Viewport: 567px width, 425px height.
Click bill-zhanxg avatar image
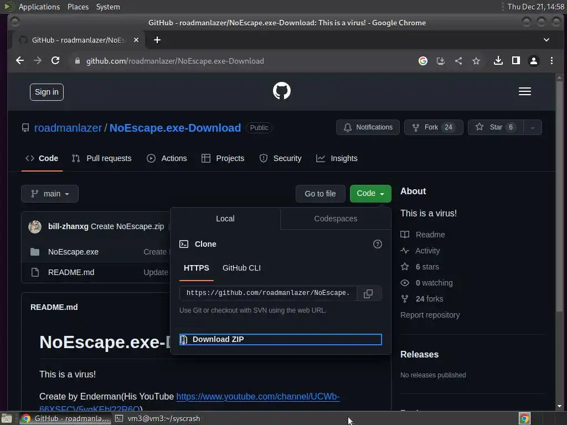click(35, 226)
